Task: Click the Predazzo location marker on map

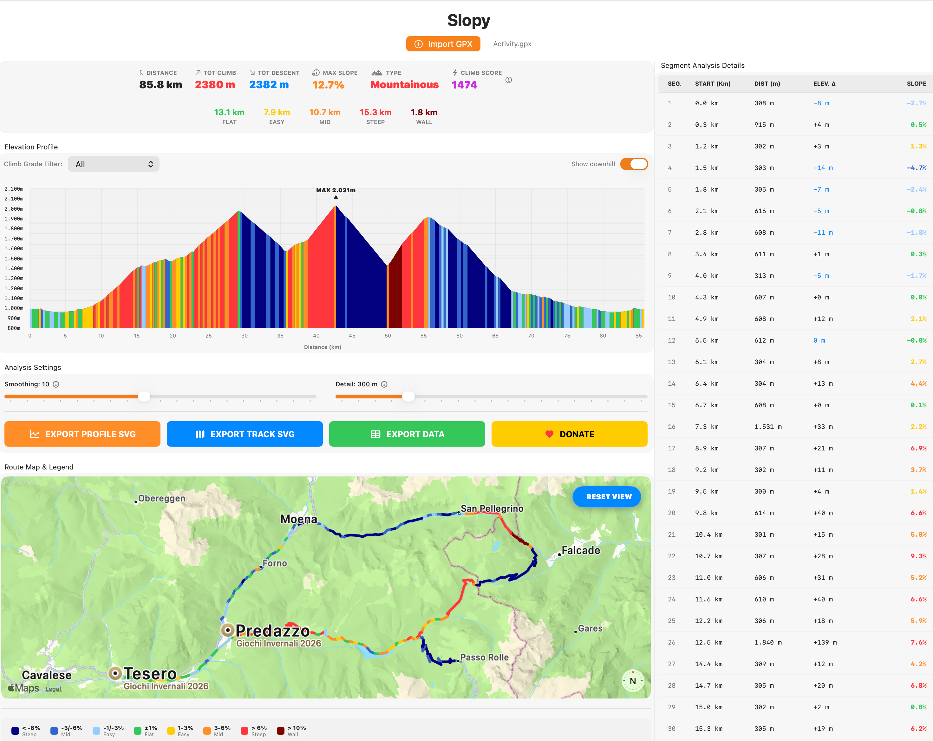Action: [x=228, y=630]
